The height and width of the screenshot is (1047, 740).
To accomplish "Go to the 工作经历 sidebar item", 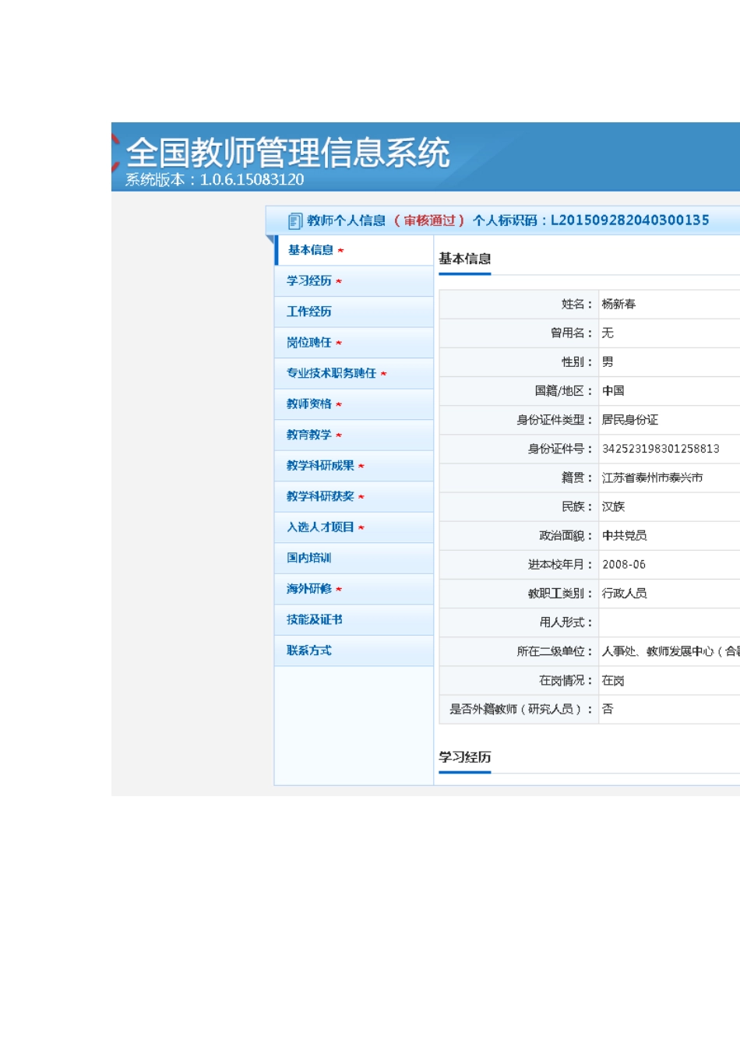I will pyautogui.click(x=309, y=312).
